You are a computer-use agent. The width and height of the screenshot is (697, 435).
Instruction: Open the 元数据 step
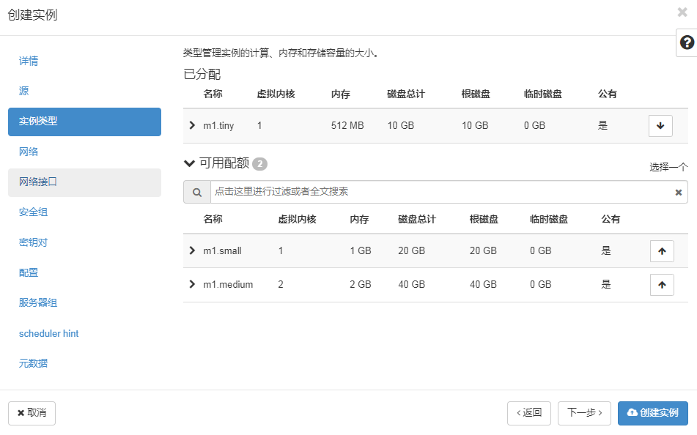(x=33, y=363)
